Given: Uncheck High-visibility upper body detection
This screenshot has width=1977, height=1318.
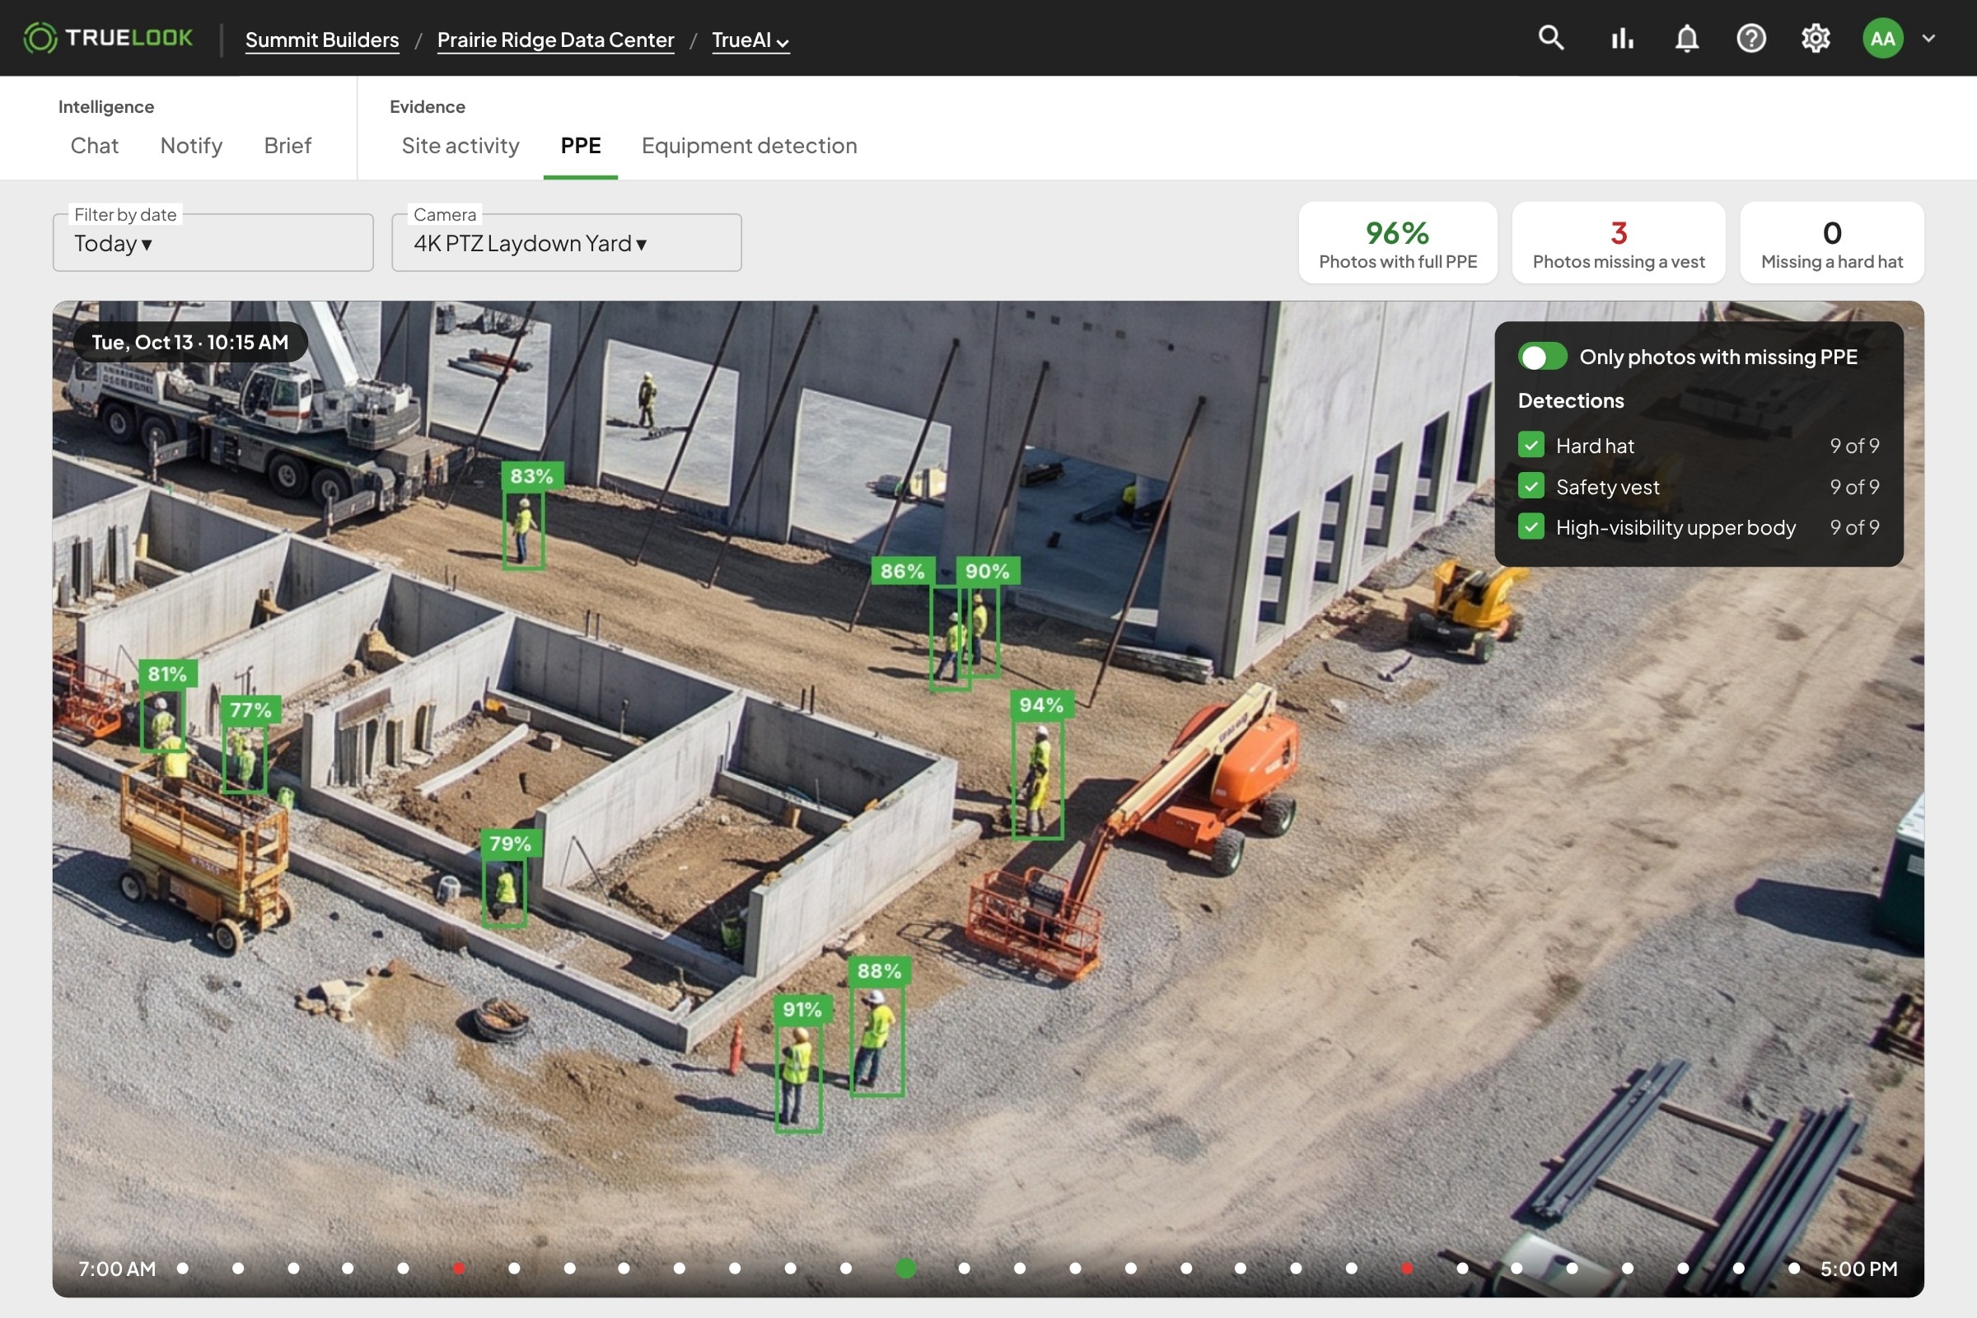Looking at the screenshot, I should [1531, 527].
